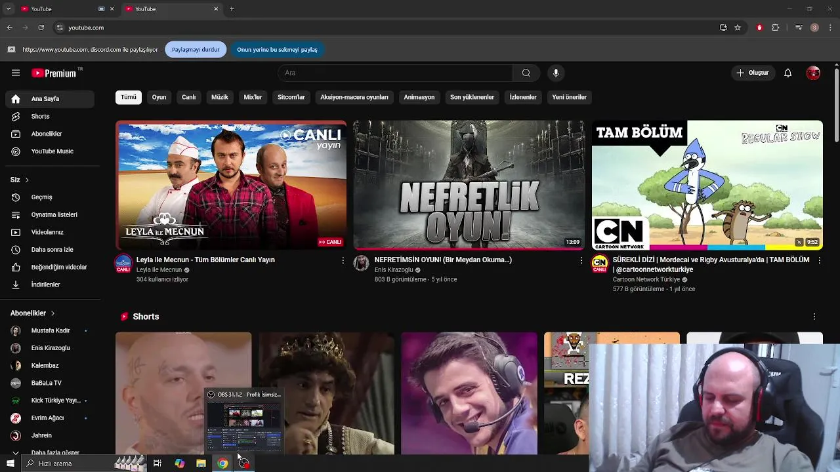Open BaBaLa TV subscription channel
The image size is (840, 472).
point(50,383)
